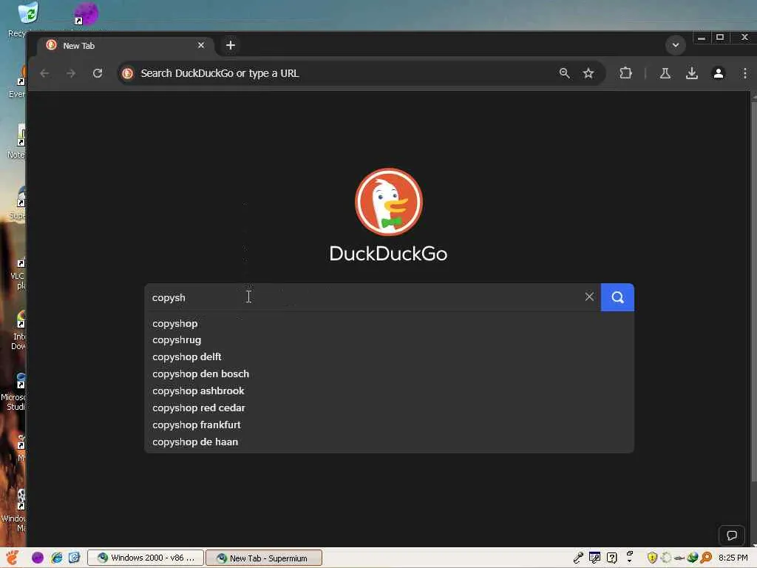Choose the suggestion copyshop
This screenshot has height=568, width=757.
(x=389, y=324)
